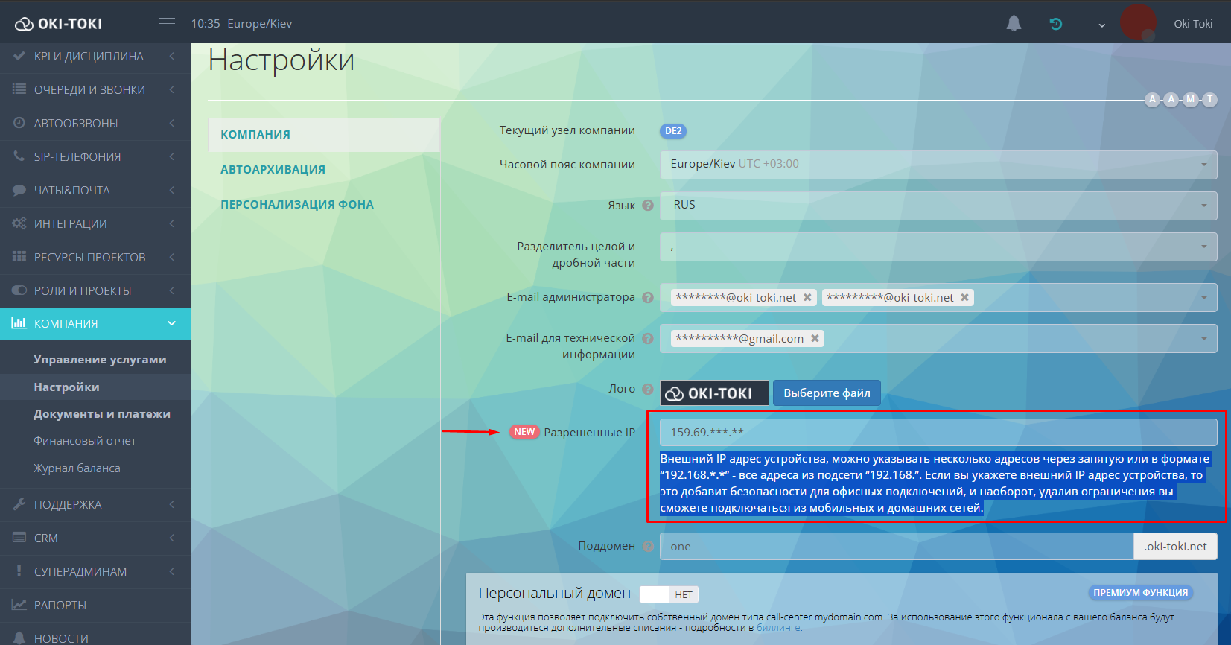Remove second administrator e-mail tag
The width and height of the screenshot is (1231, 645).
pos(964,297)
